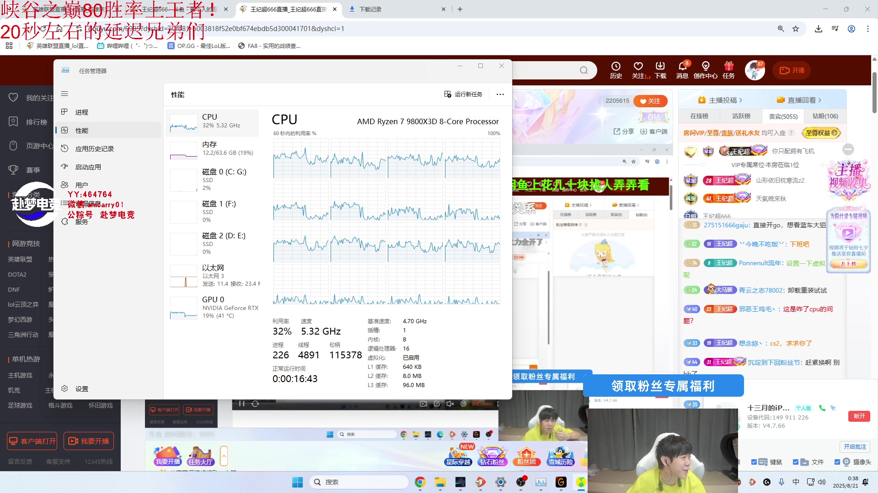Click 客户端打开 button at sidebar bottom
The image size is (878, 493).
(32, 441)
